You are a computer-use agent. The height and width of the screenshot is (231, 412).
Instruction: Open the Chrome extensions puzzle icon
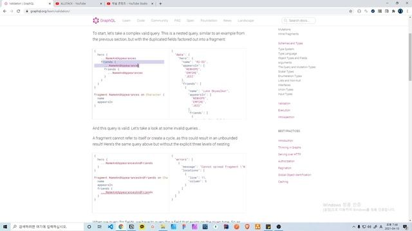[393, 12]
